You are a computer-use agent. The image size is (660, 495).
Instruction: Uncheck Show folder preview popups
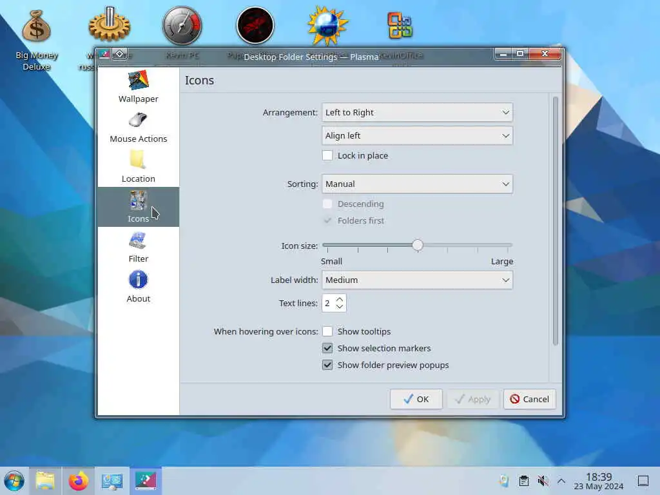327,365
